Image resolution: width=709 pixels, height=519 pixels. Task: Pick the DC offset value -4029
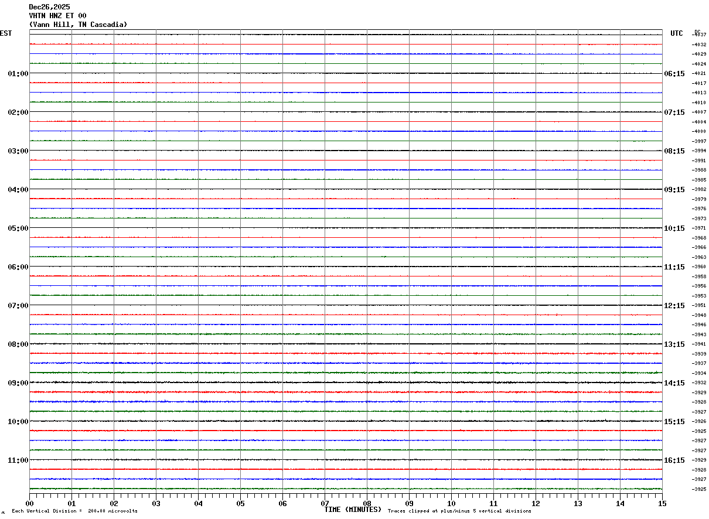pyautogui.click(x=699, y=54)
